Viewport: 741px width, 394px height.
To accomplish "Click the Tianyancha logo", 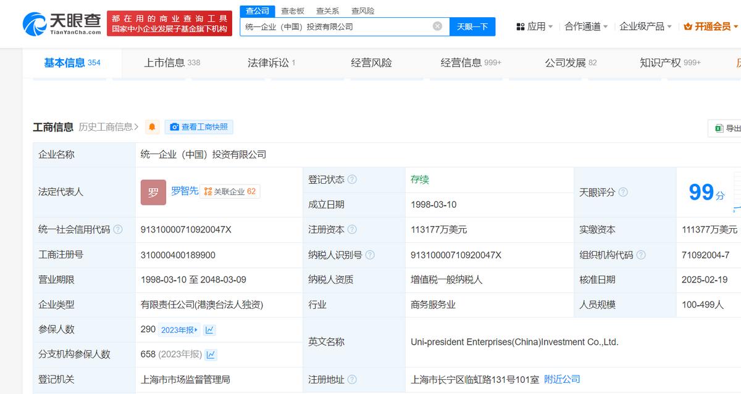I will point(62,23).
